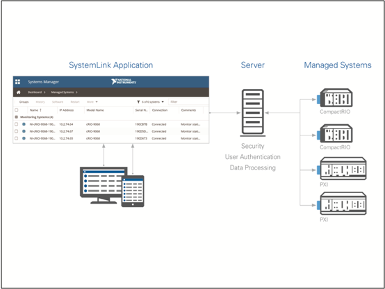Open Managed Systems breadcrumb item

coord(63,92)
